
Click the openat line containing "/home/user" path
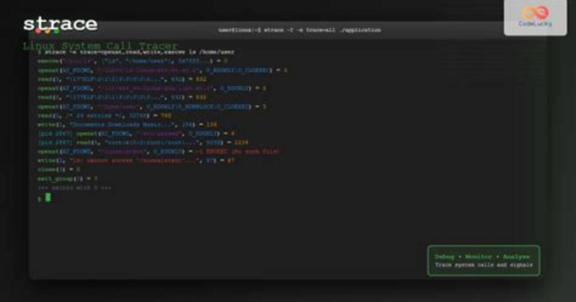tap(152, 106)
